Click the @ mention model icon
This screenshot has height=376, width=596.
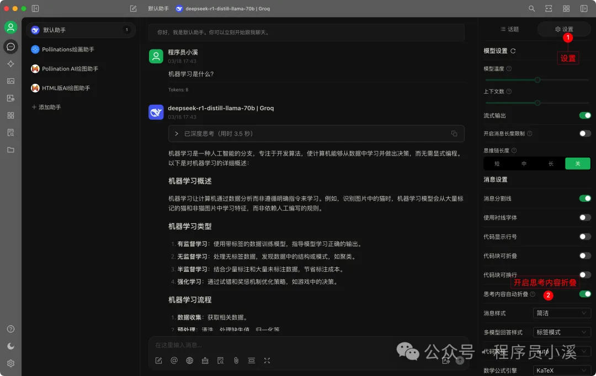coord(174,361)
